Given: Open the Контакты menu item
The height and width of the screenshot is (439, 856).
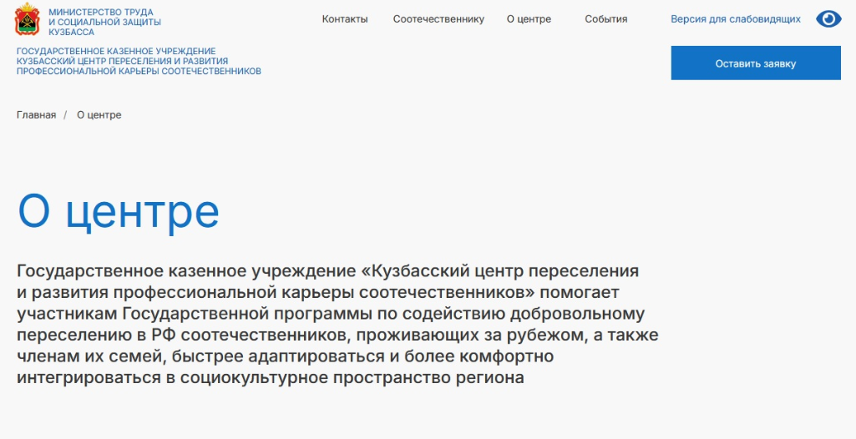Looking at the screenshot, I should pos(344,19).
